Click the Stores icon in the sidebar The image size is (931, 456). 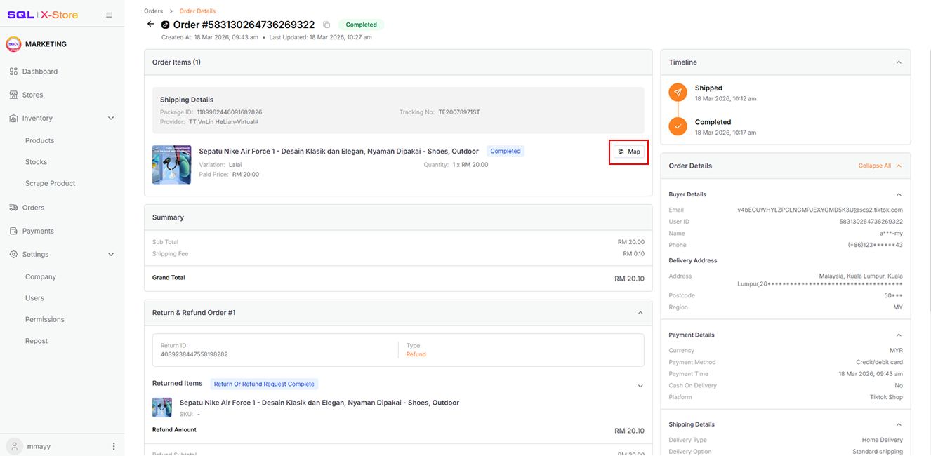coord(13,95)
